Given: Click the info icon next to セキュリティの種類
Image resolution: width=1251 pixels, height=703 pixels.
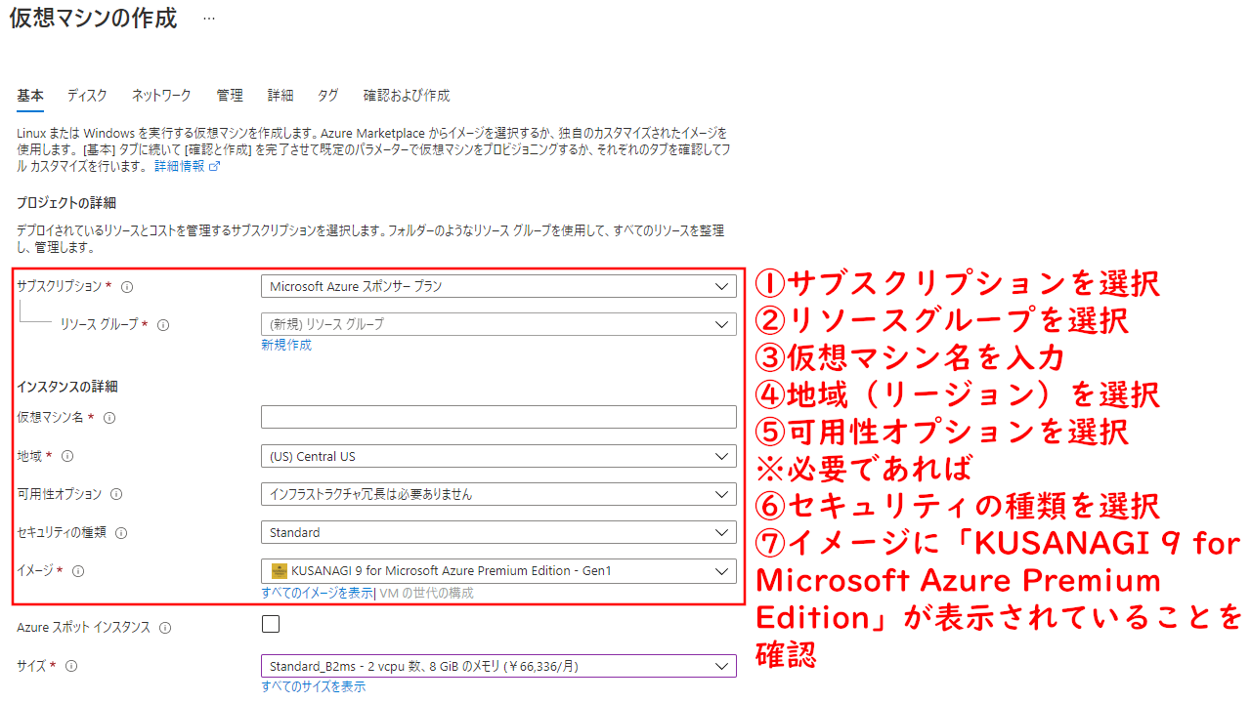Looking at the screenshot, I should pyautogui.click(x=121, y=533).
